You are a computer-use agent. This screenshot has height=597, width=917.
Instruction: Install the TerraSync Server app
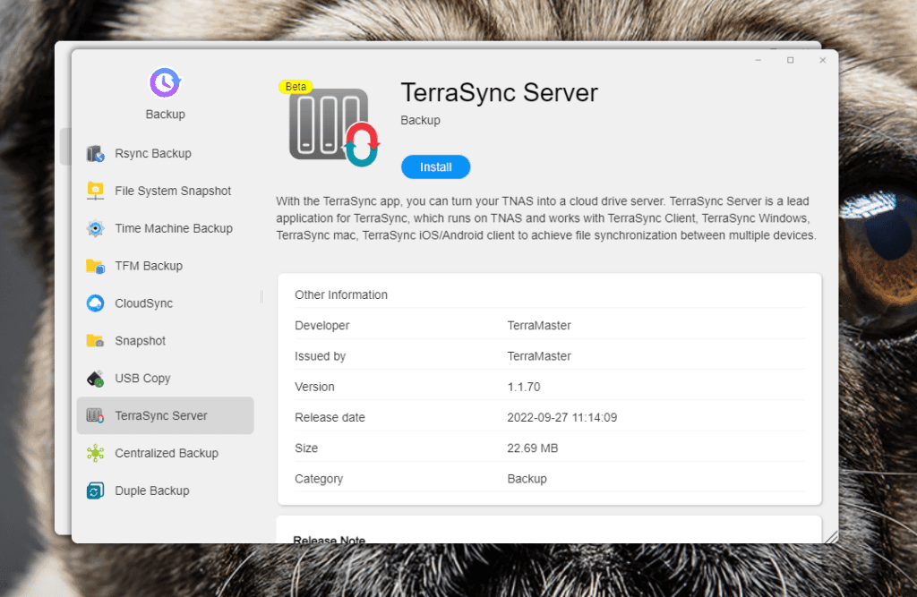pyautogui.click(x=435, y=167)
